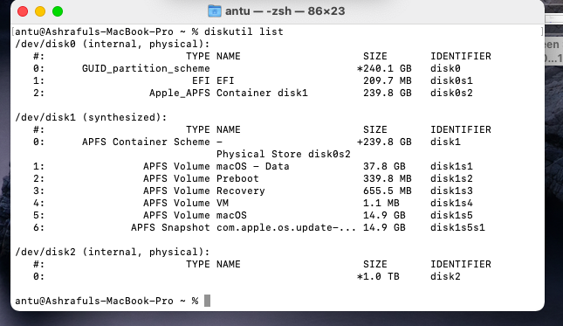The width and height of the screenshot is (563, 326).
Task: Click the "diskutil list" command text
Action: (x=244, y=31)
